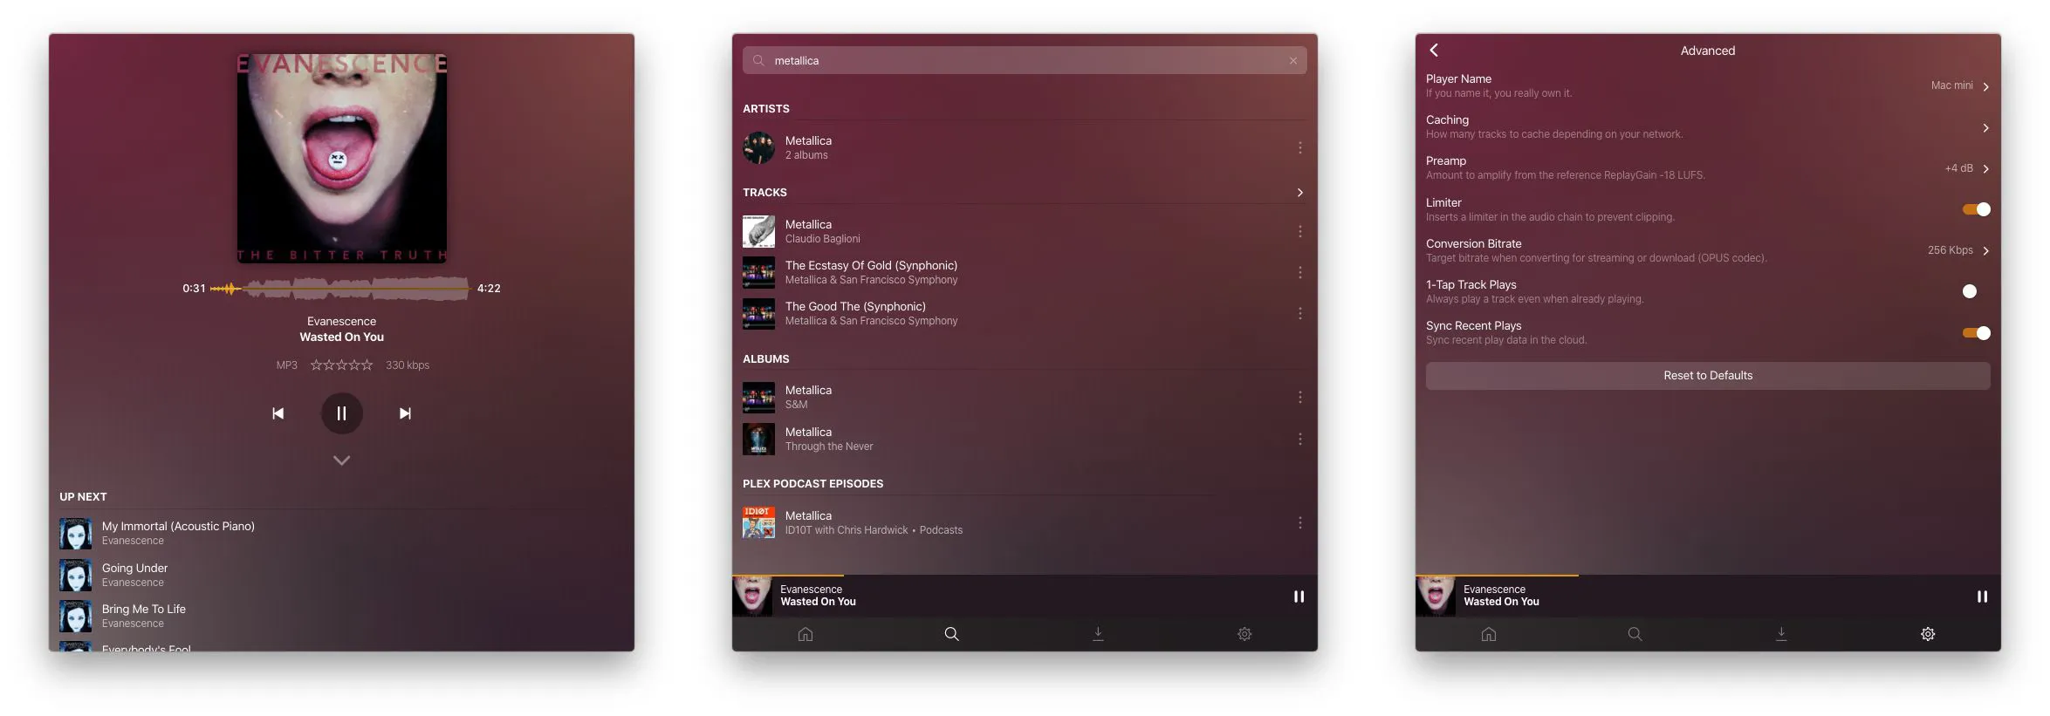
Task: Enable 1-Tap Track Plays switch
Action: (1976, 291)
